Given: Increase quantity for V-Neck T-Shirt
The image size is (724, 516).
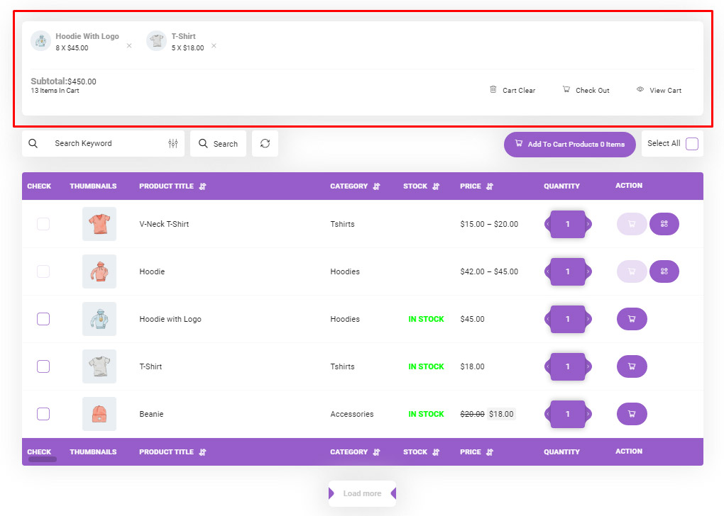Looking at the screenshot, I should point(588,224).
